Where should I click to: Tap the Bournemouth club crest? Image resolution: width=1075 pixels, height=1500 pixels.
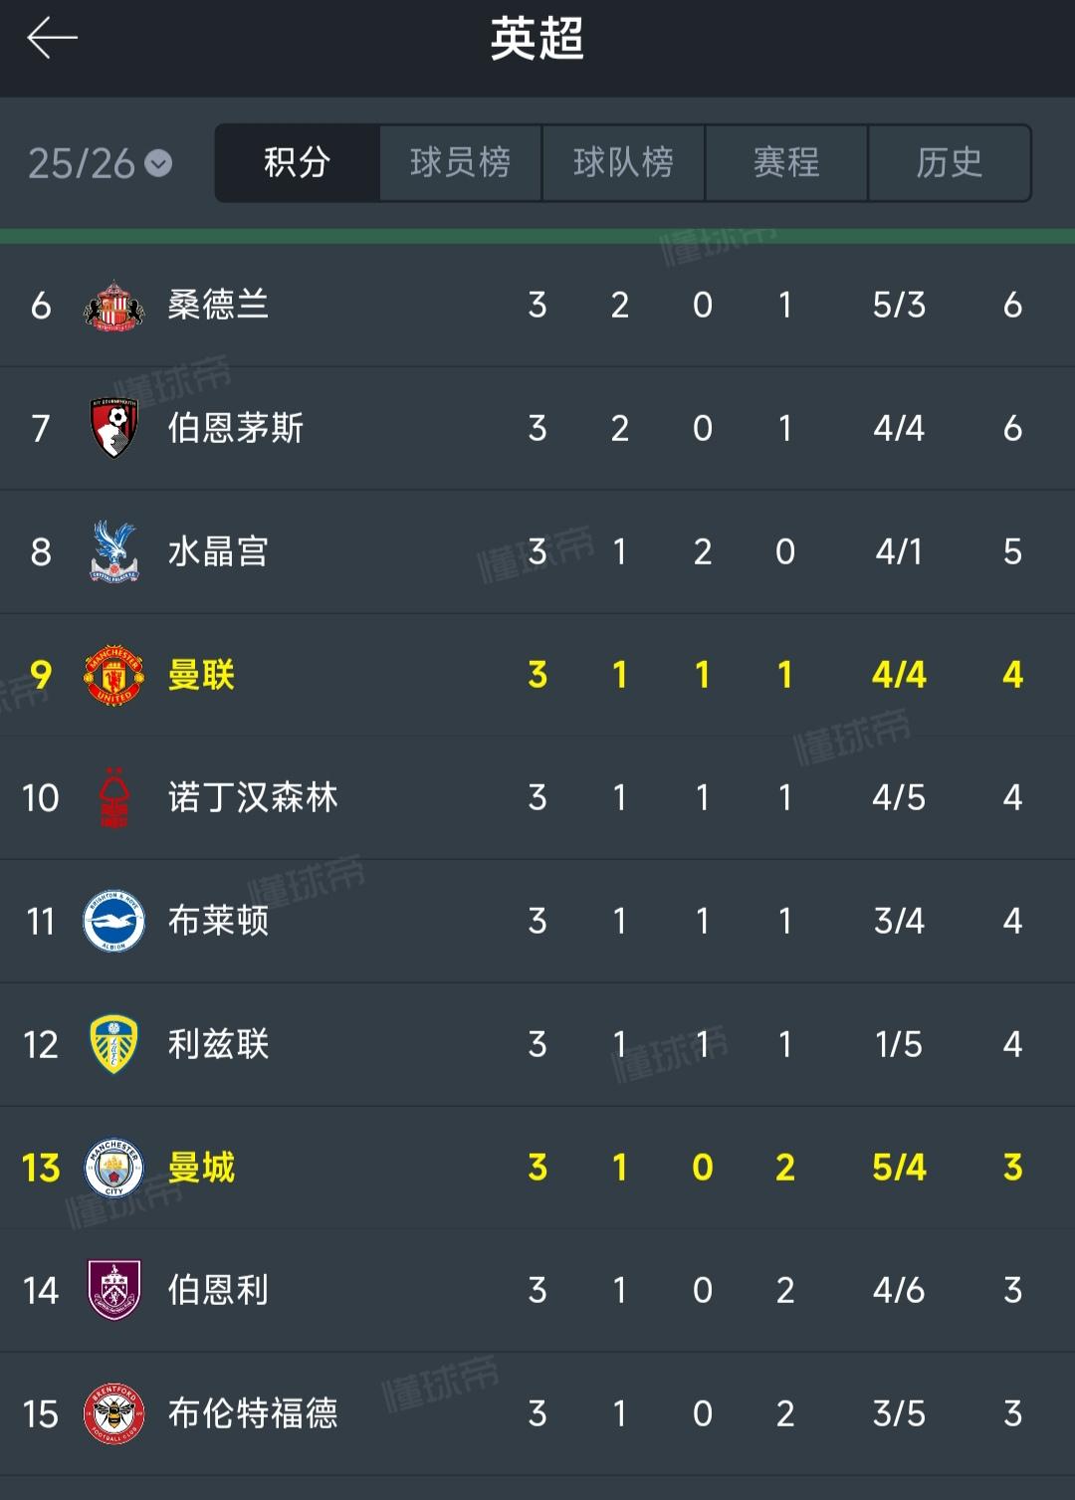[113, 428]
